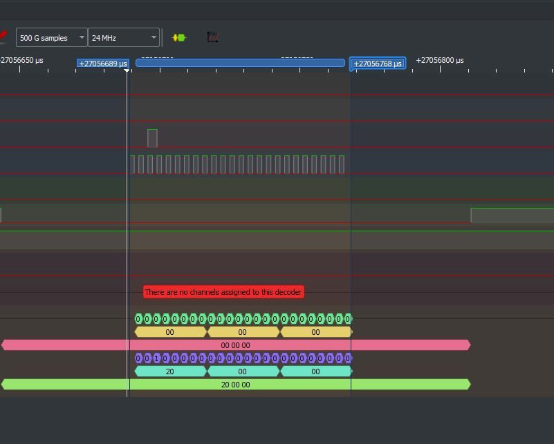This screenshot has width=554, height=444.
Task: Click the lone wide pulse above the clock train
Action: click(152, 138)
